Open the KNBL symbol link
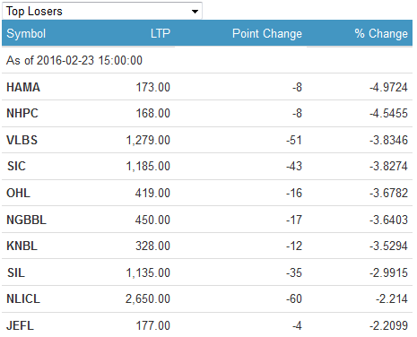The image size is (417, 337). click(22, 246)
